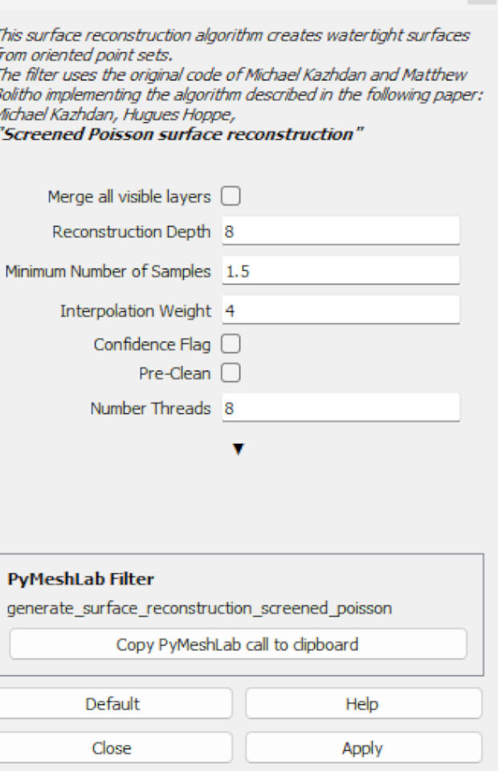This screenshot has width=498, height=771.
Task: Copy PyMeshLab call to clipboard
Action: click(x=238, y=644)
